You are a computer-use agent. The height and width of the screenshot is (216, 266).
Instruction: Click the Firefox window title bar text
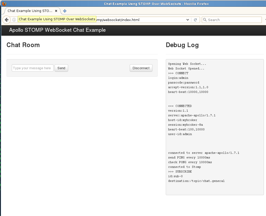pyautogui.click(x=156, y=4)
